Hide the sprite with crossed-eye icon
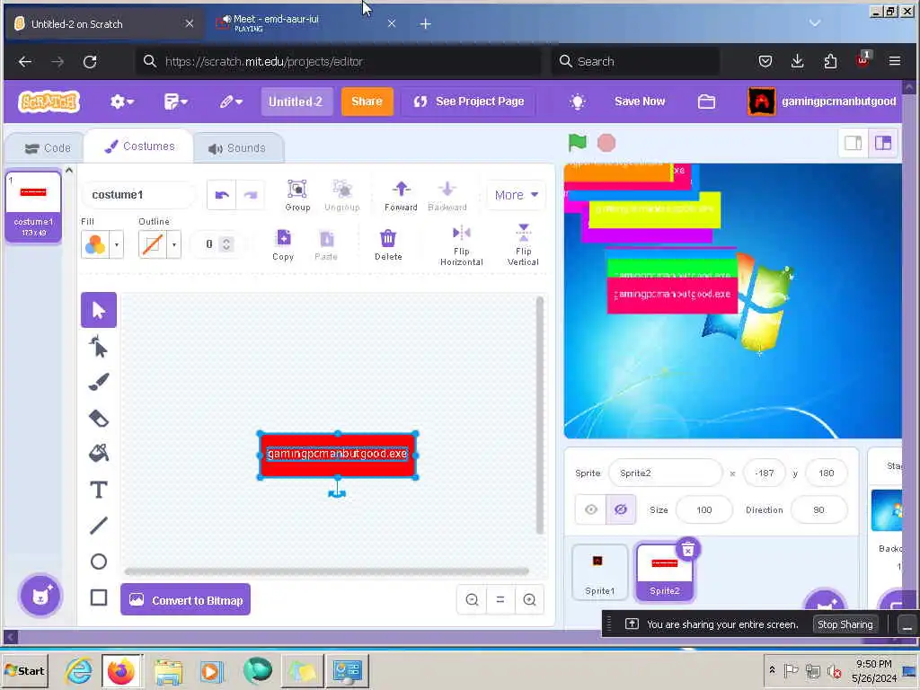The width and height of the screenshot is (920, 690). pyautogui.click(x=620, y=509)
